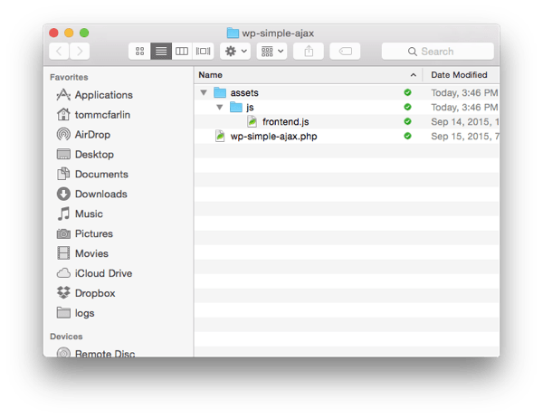
Task: Select the wp-simple-ajax.php file
Action: coord(273,137)
